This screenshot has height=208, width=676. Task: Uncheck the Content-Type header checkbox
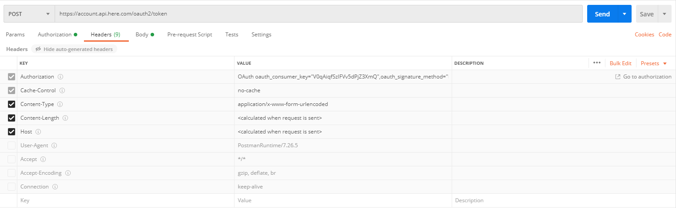pos(12,104)
